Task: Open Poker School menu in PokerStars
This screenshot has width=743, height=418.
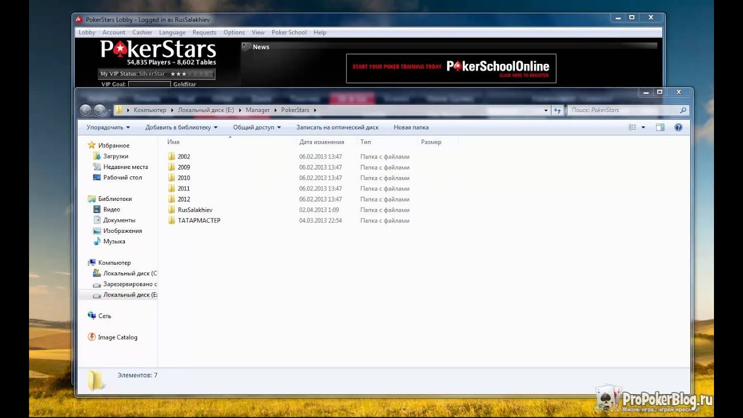Action: coord(289,33)
